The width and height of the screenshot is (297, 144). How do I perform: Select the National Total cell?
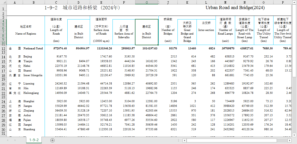coord(33,48)
